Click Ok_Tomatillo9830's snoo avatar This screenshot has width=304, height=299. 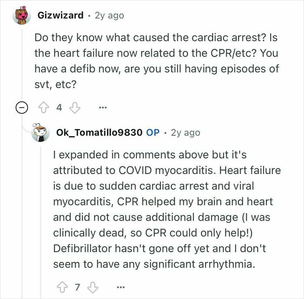pyautogui.click(x=40, y=132)
